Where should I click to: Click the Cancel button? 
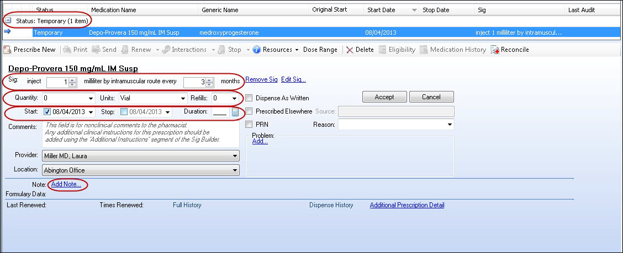point(431,97)
